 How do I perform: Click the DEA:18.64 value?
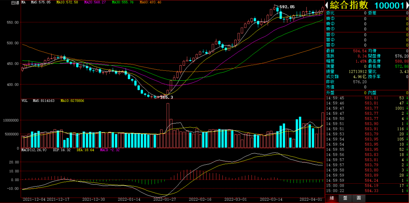(x=85, y=150)
